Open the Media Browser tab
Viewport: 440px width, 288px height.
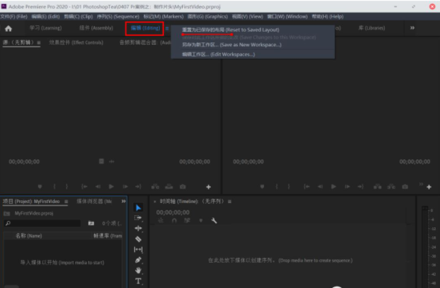[94, 202]
